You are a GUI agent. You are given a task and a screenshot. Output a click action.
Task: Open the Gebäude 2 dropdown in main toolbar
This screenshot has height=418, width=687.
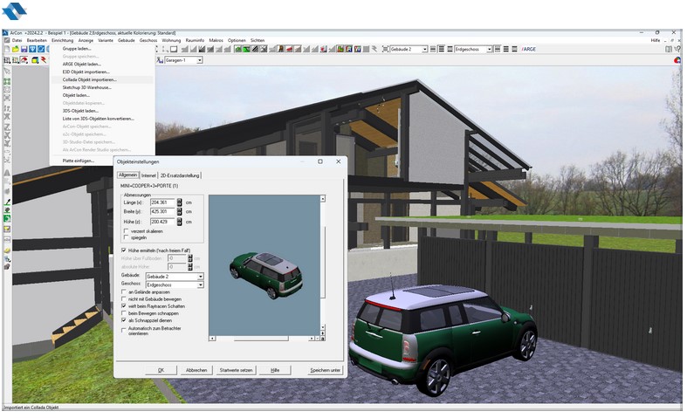(x=424, y=49)
